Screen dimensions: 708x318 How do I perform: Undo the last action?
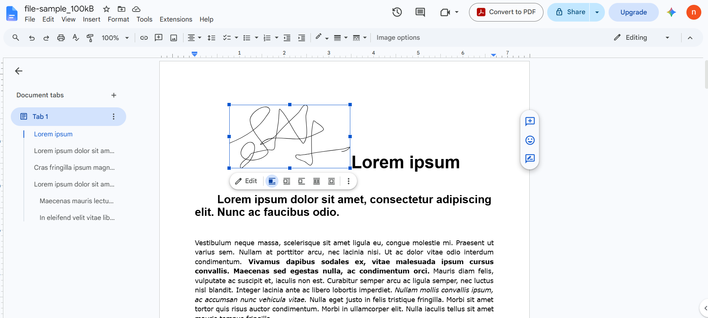pyautogui.click(x=32, y=38)
